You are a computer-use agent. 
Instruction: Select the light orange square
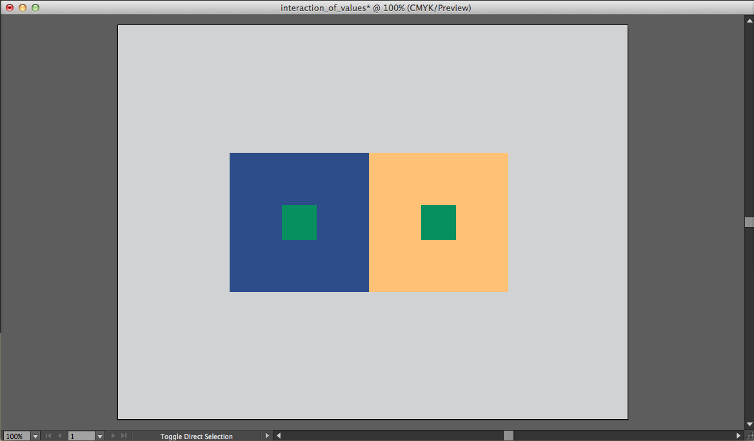pos(477,181)
